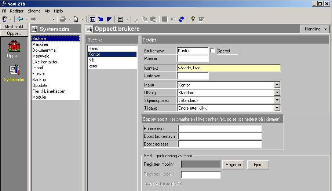The width and height of the screenshot is (332, 191).
Task: Click the gray forward arrow
Action: 33,19
